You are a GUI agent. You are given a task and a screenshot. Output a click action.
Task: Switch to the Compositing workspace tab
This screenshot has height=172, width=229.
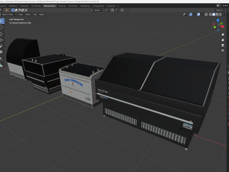click(x=98, y=6)
